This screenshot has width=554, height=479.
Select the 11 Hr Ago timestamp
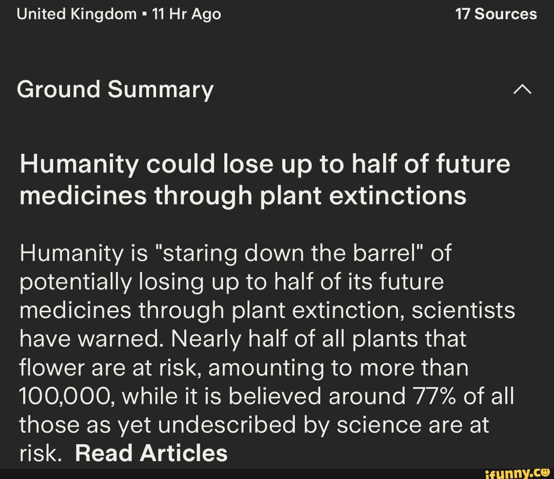[186, 14]
